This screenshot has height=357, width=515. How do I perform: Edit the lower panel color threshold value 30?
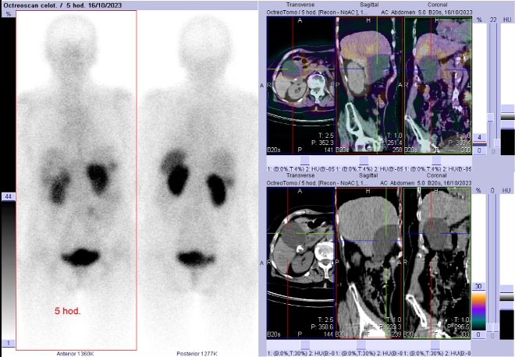478,286
